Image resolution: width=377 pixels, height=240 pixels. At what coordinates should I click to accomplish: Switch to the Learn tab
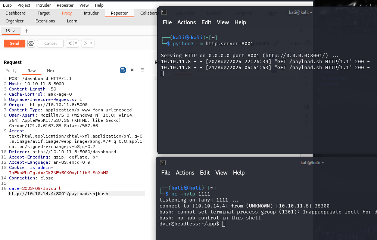coord(72,21)
